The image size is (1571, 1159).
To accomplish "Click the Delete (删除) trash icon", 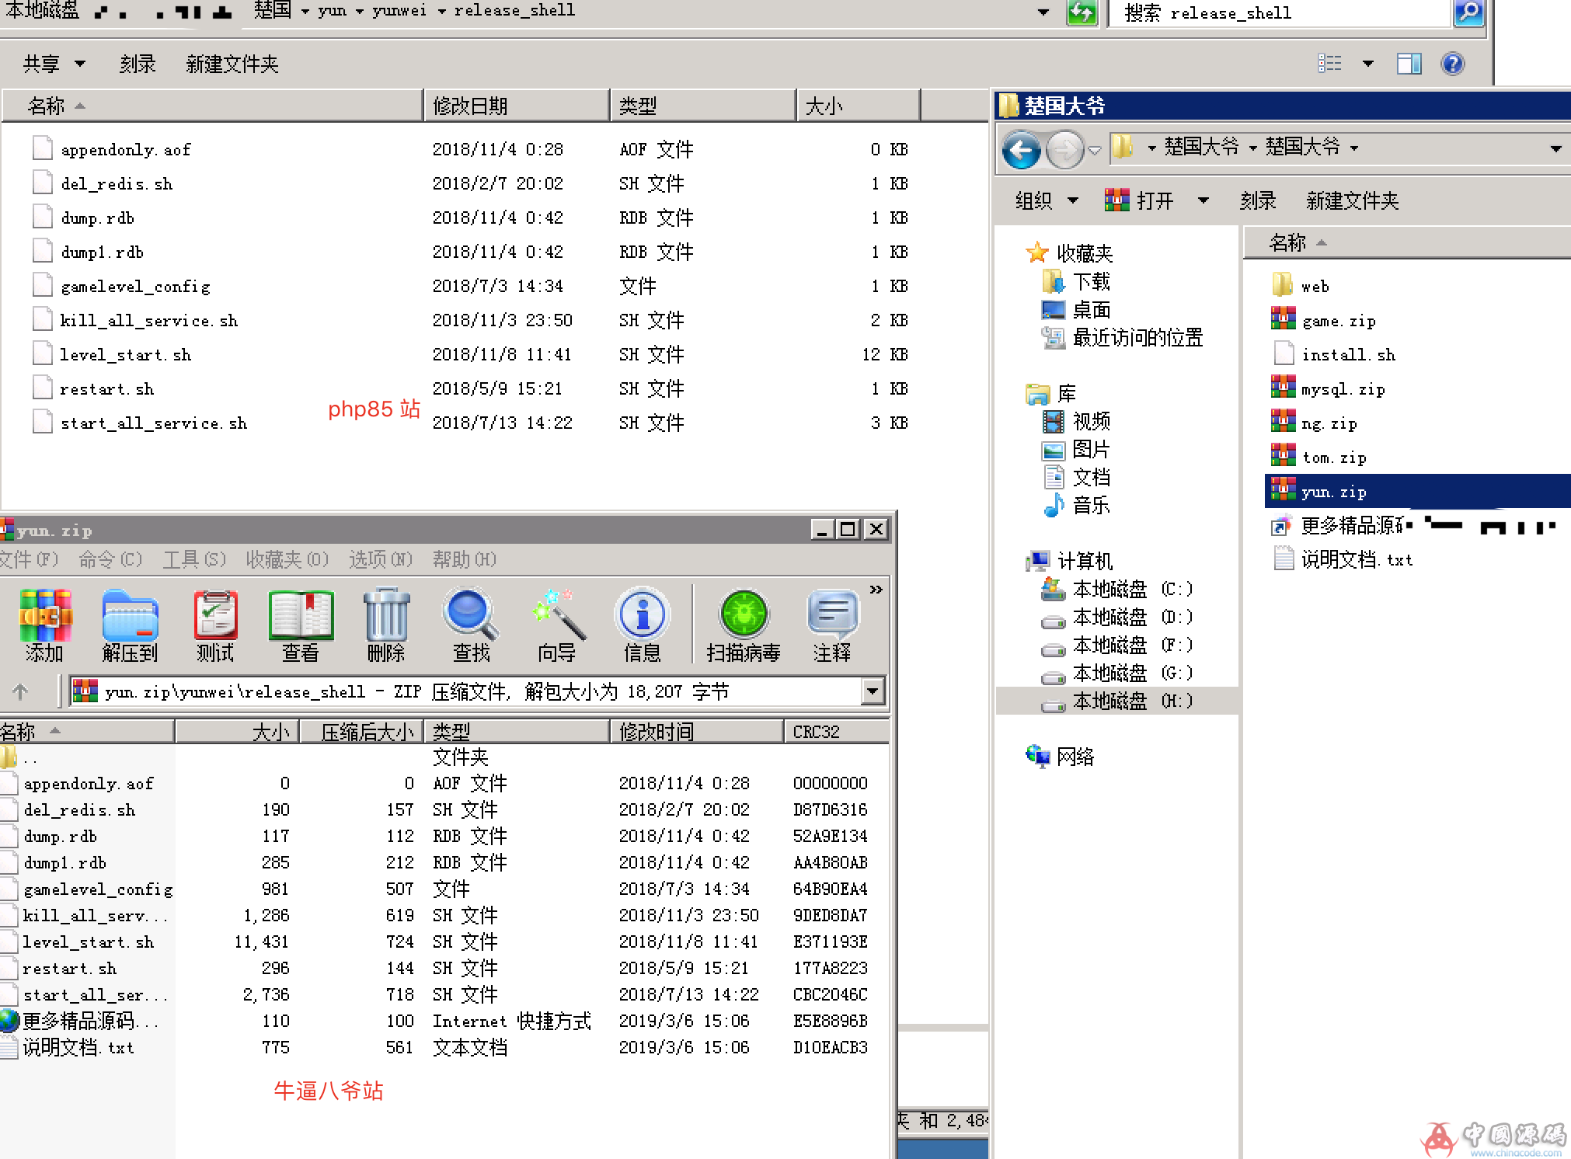I will click(x=386, y=625).
